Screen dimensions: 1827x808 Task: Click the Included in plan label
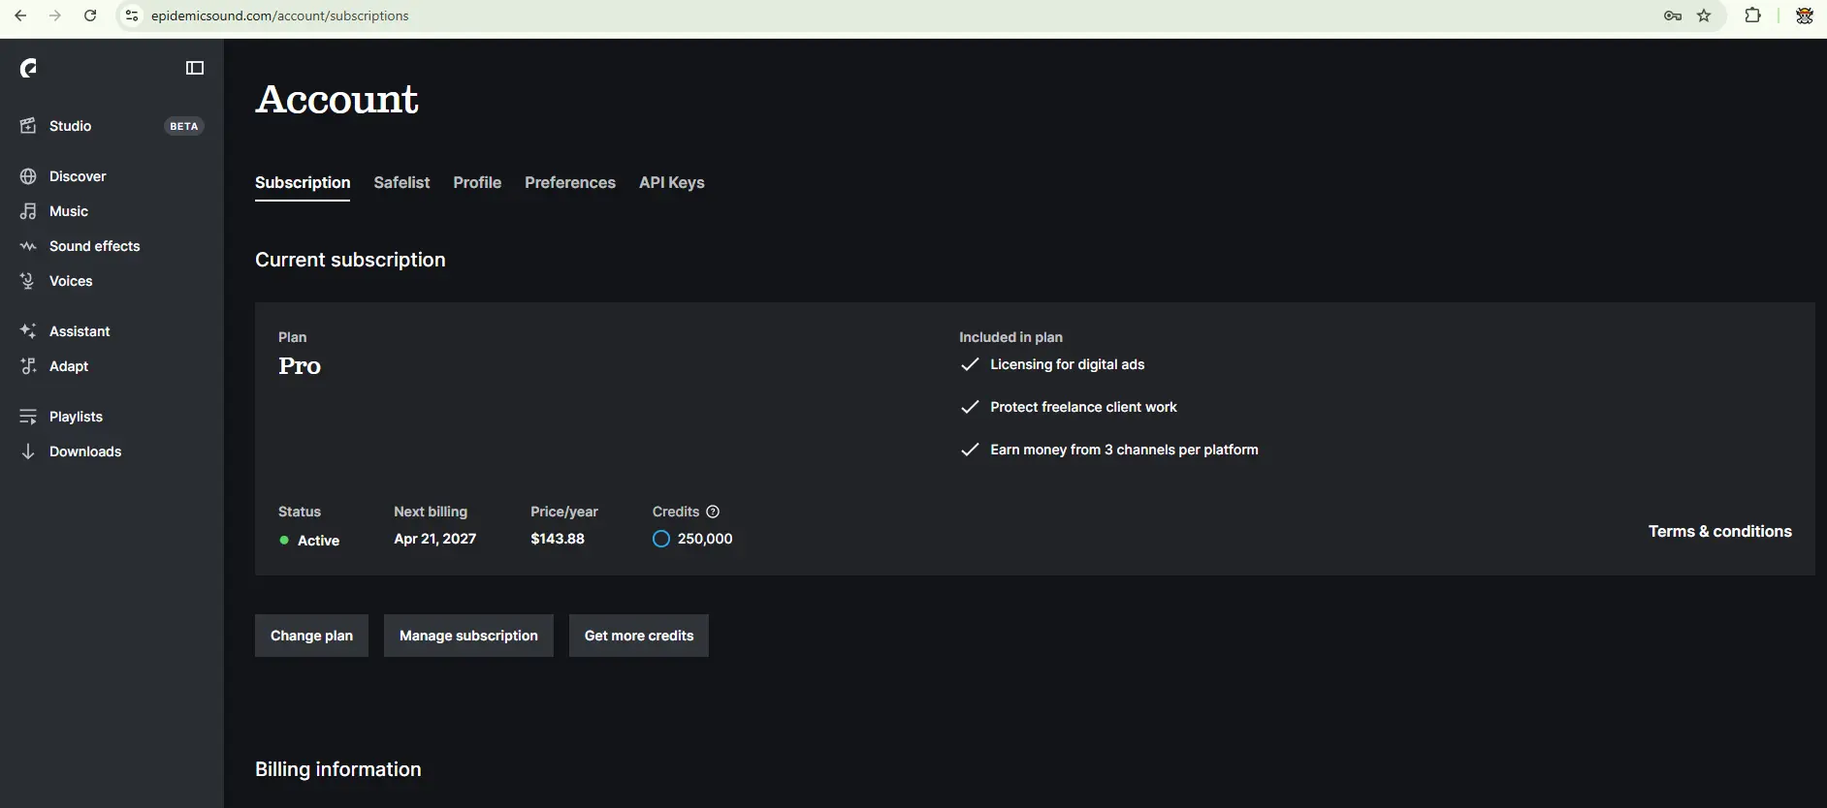tap(1010, 337)
